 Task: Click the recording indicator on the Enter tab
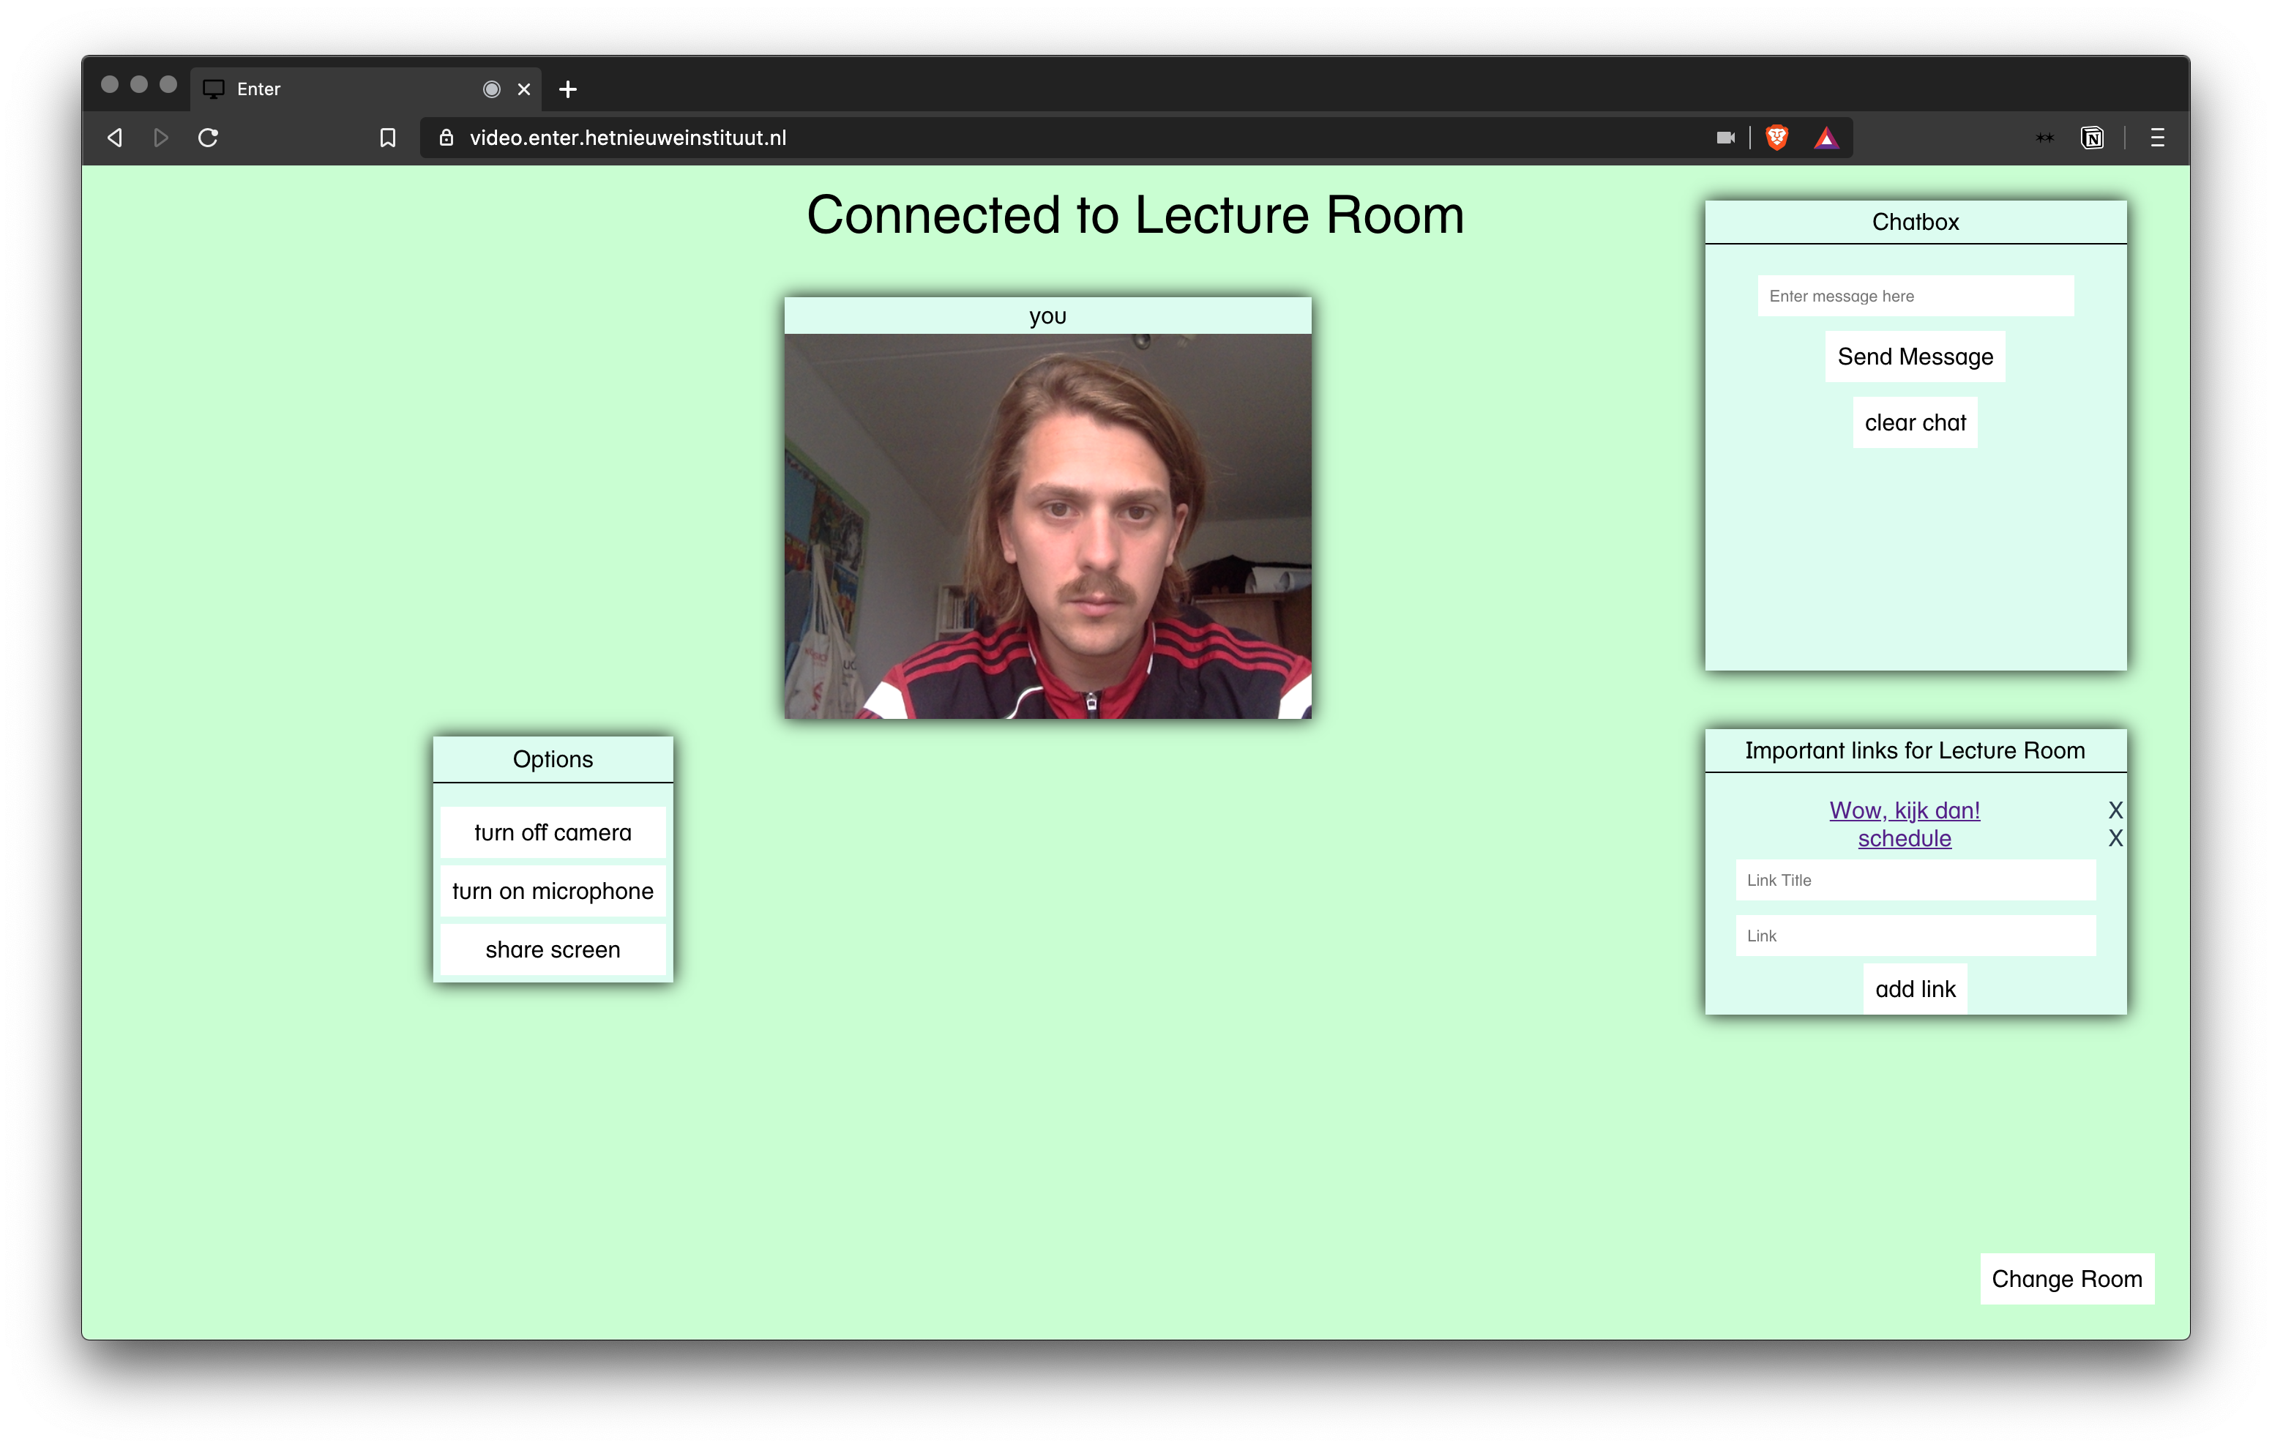[x=492, y=89]
